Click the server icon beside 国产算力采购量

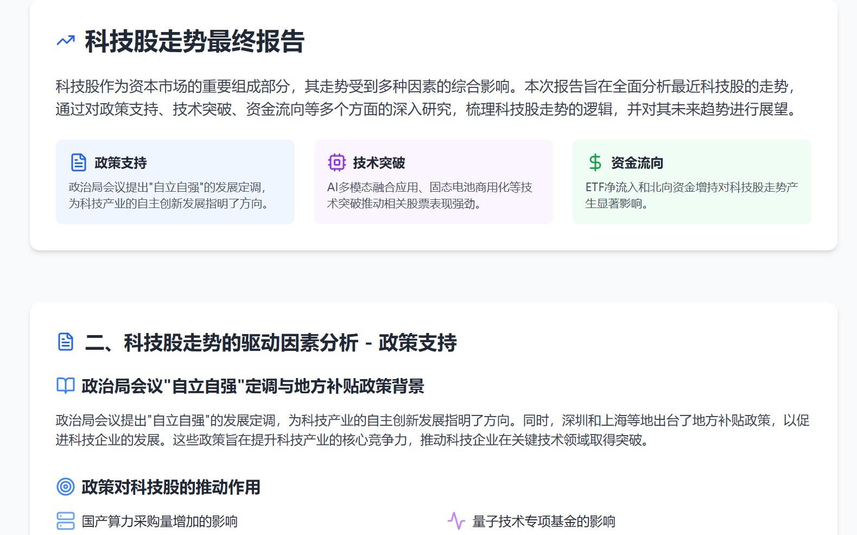click(x=66, y=521)
